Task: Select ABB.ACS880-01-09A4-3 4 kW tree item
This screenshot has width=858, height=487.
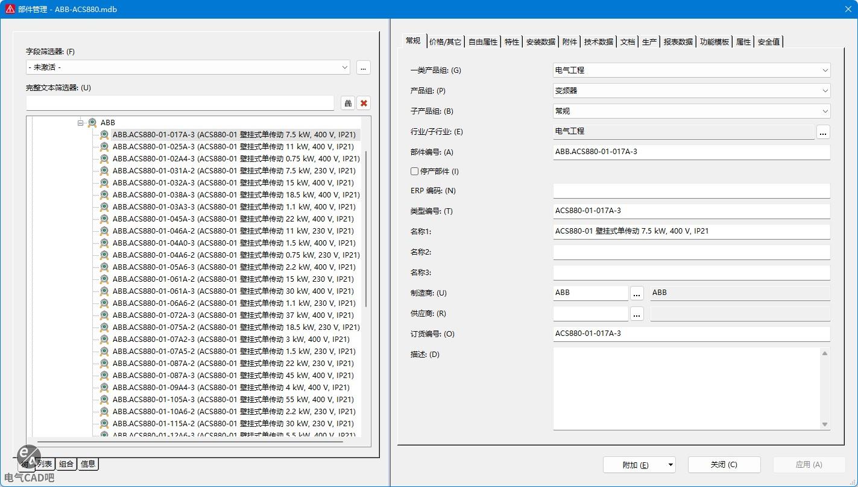Action: pyautogui.click(x=232, y=388)
